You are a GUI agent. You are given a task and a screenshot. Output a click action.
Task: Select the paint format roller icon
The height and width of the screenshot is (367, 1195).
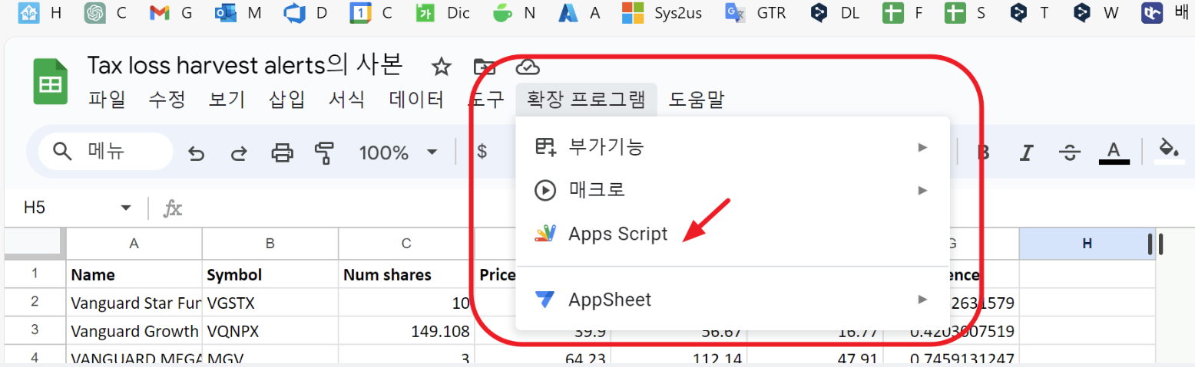coord(326,153)
